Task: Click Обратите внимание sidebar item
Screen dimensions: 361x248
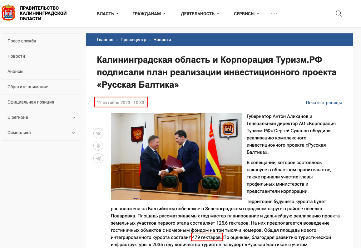Action: click(x=42, y=87)
